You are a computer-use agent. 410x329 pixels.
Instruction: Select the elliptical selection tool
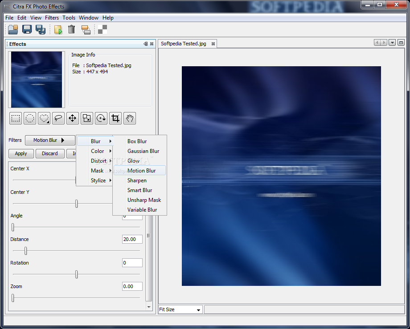point(30,118)
